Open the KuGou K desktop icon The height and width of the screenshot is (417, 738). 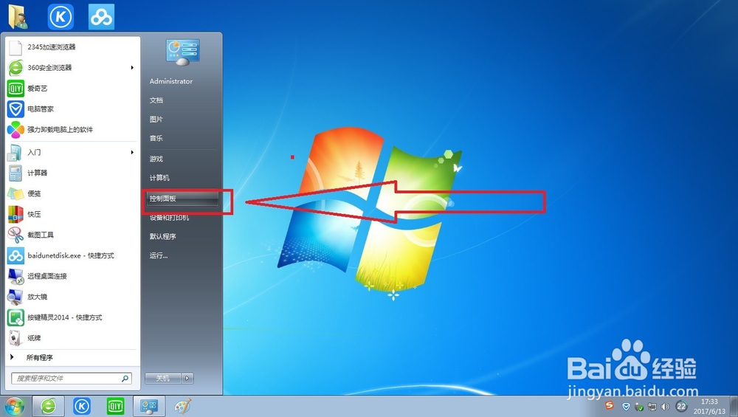coord(61,16)
